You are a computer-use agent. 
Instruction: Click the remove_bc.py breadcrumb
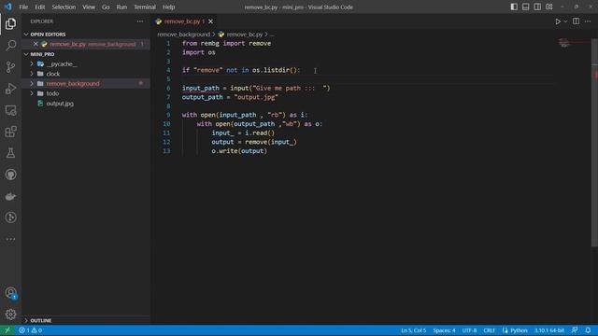[x=244, y=35]
